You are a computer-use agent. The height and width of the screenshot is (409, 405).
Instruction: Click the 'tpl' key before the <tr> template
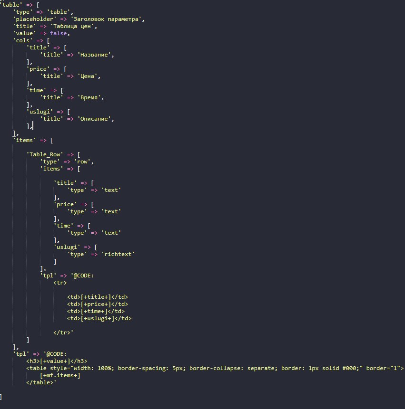click(48, 276)
